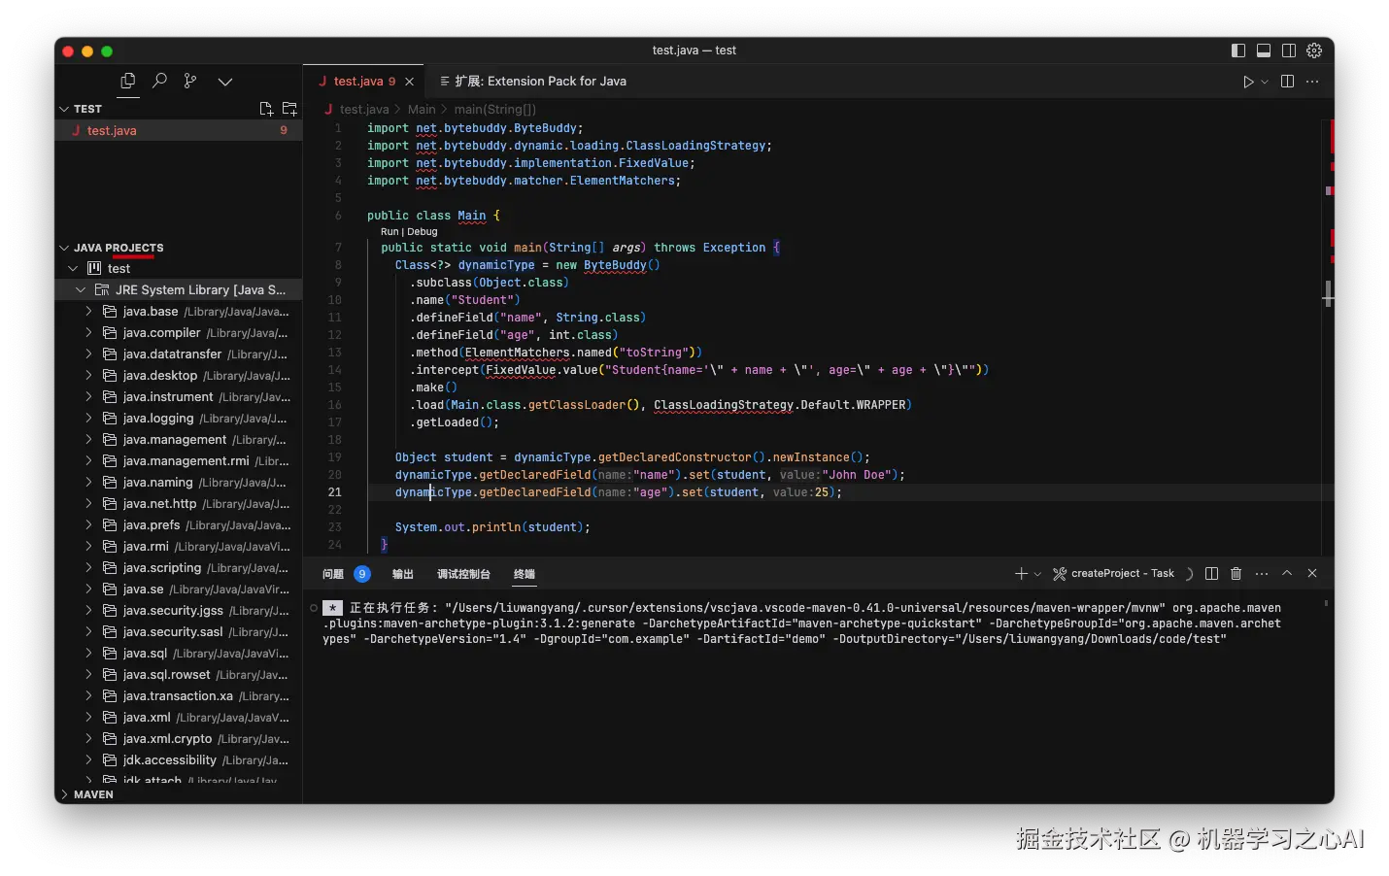Show more activity views chevron

click(225, 82)
